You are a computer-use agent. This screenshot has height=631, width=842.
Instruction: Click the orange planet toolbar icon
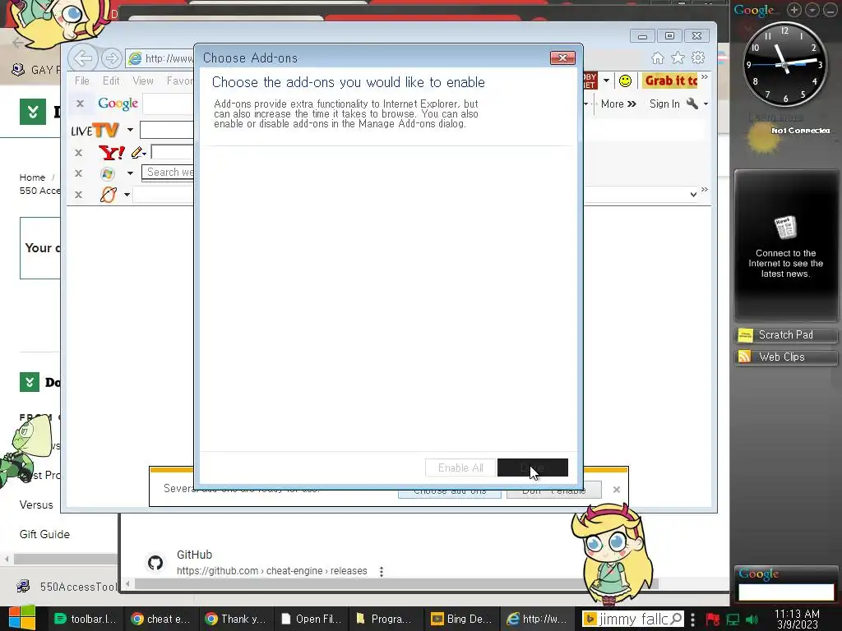[x=108, y=194]
